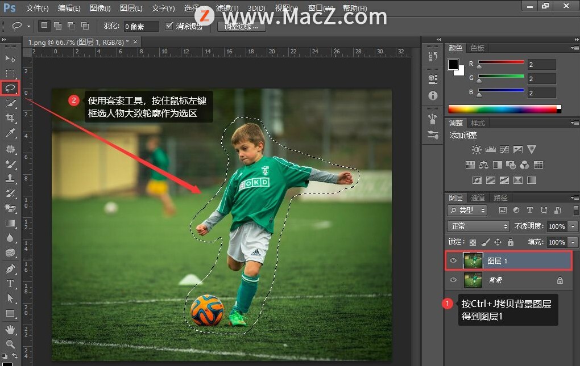Filter layers by type layers
The image size is (580, 366).
pos(530,211)
